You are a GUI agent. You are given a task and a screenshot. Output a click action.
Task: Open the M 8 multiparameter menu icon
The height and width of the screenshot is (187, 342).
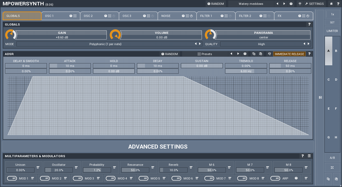pos(306,167)
